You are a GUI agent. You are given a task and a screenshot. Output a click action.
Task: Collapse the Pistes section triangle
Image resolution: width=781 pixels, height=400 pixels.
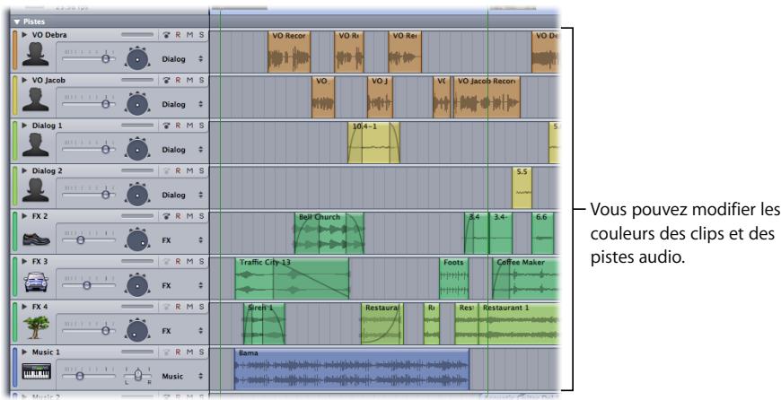17,22
